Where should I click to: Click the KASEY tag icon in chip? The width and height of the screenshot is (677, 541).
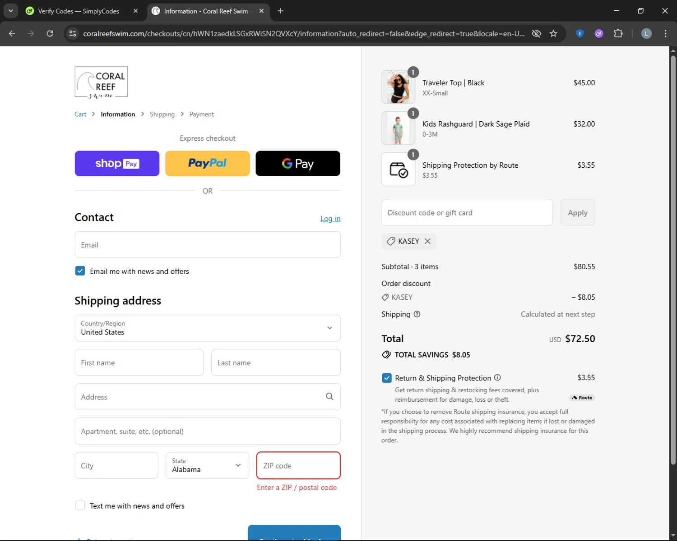(391, 241)
